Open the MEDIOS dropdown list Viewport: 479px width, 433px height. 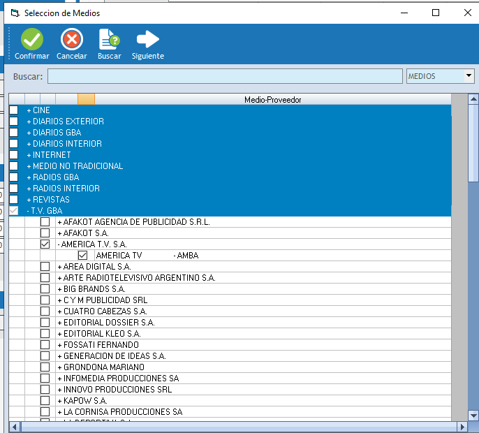[469, 76]
